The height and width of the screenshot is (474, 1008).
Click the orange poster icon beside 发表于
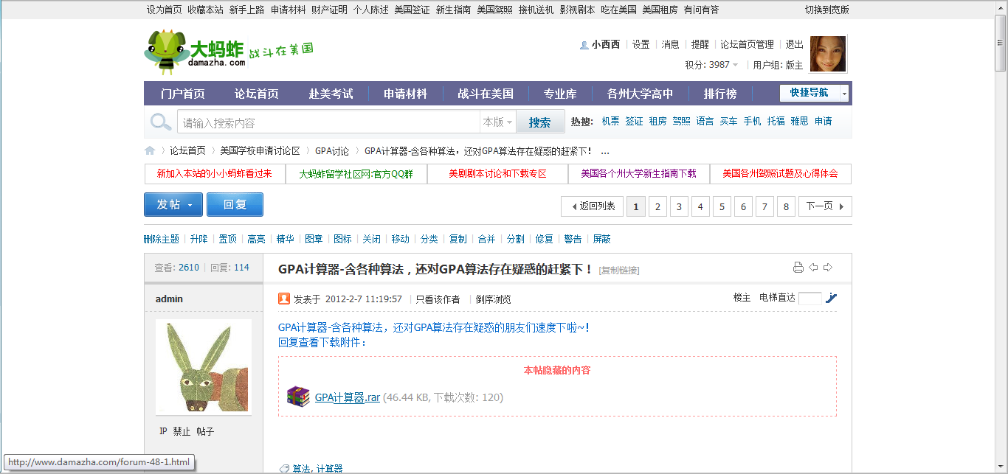pos(284,299)
